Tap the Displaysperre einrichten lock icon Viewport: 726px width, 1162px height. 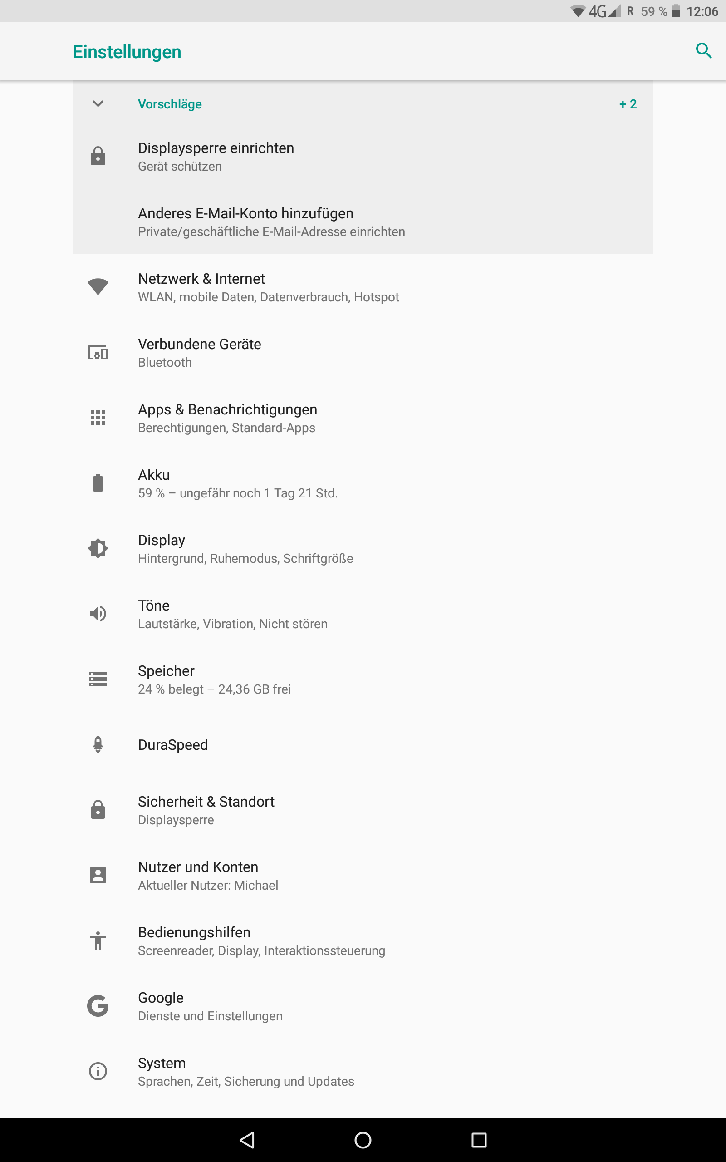click(98, 157)
